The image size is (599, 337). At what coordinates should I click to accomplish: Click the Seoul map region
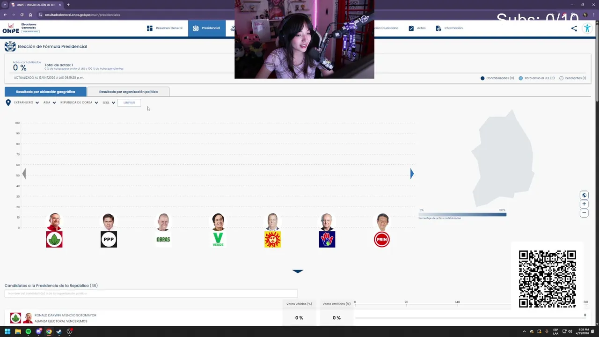pos(503,159)
